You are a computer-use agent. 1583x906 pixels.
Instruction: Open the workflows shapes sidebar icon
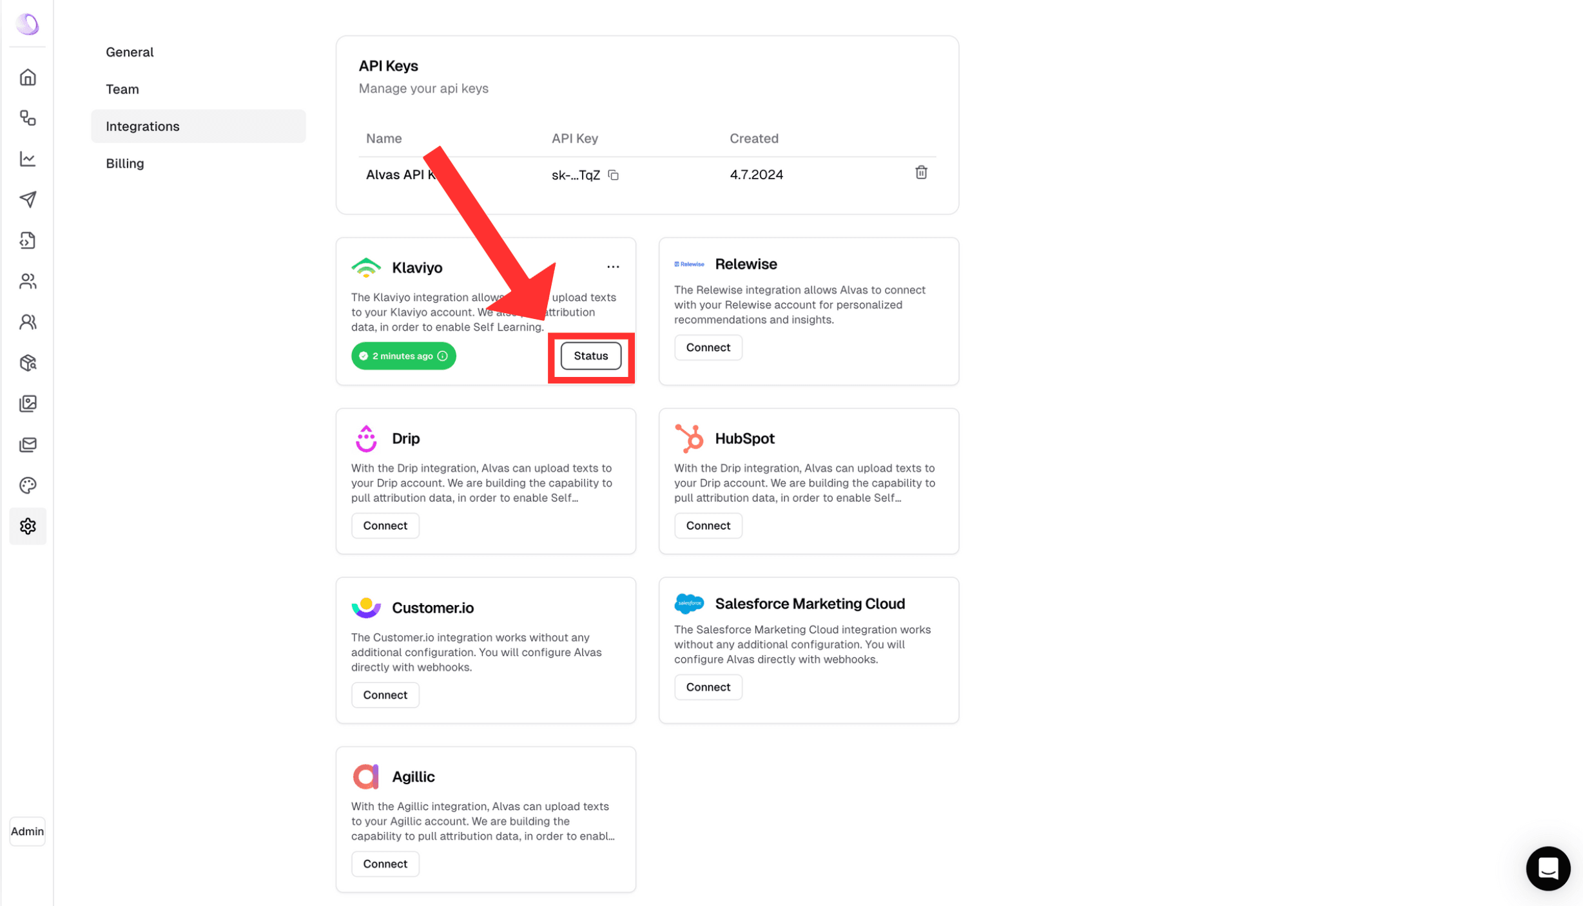28,118
